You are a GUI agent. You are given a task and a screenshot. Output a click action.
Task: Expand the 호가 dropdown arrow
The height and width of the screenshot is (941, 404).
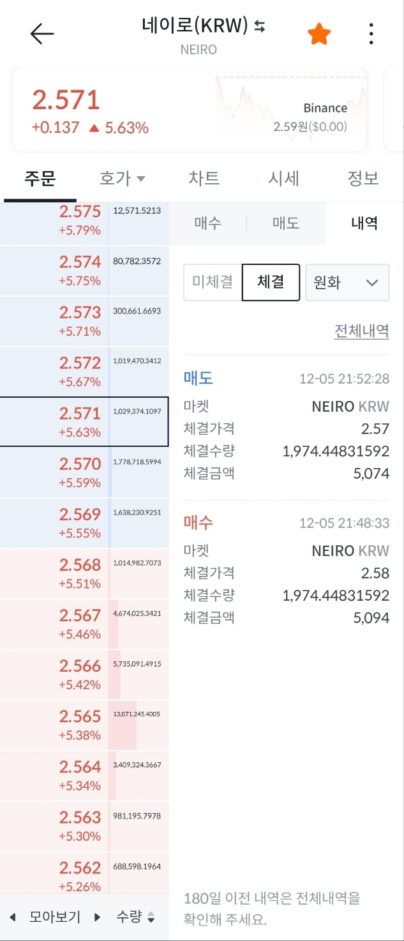tap(141, 179)
